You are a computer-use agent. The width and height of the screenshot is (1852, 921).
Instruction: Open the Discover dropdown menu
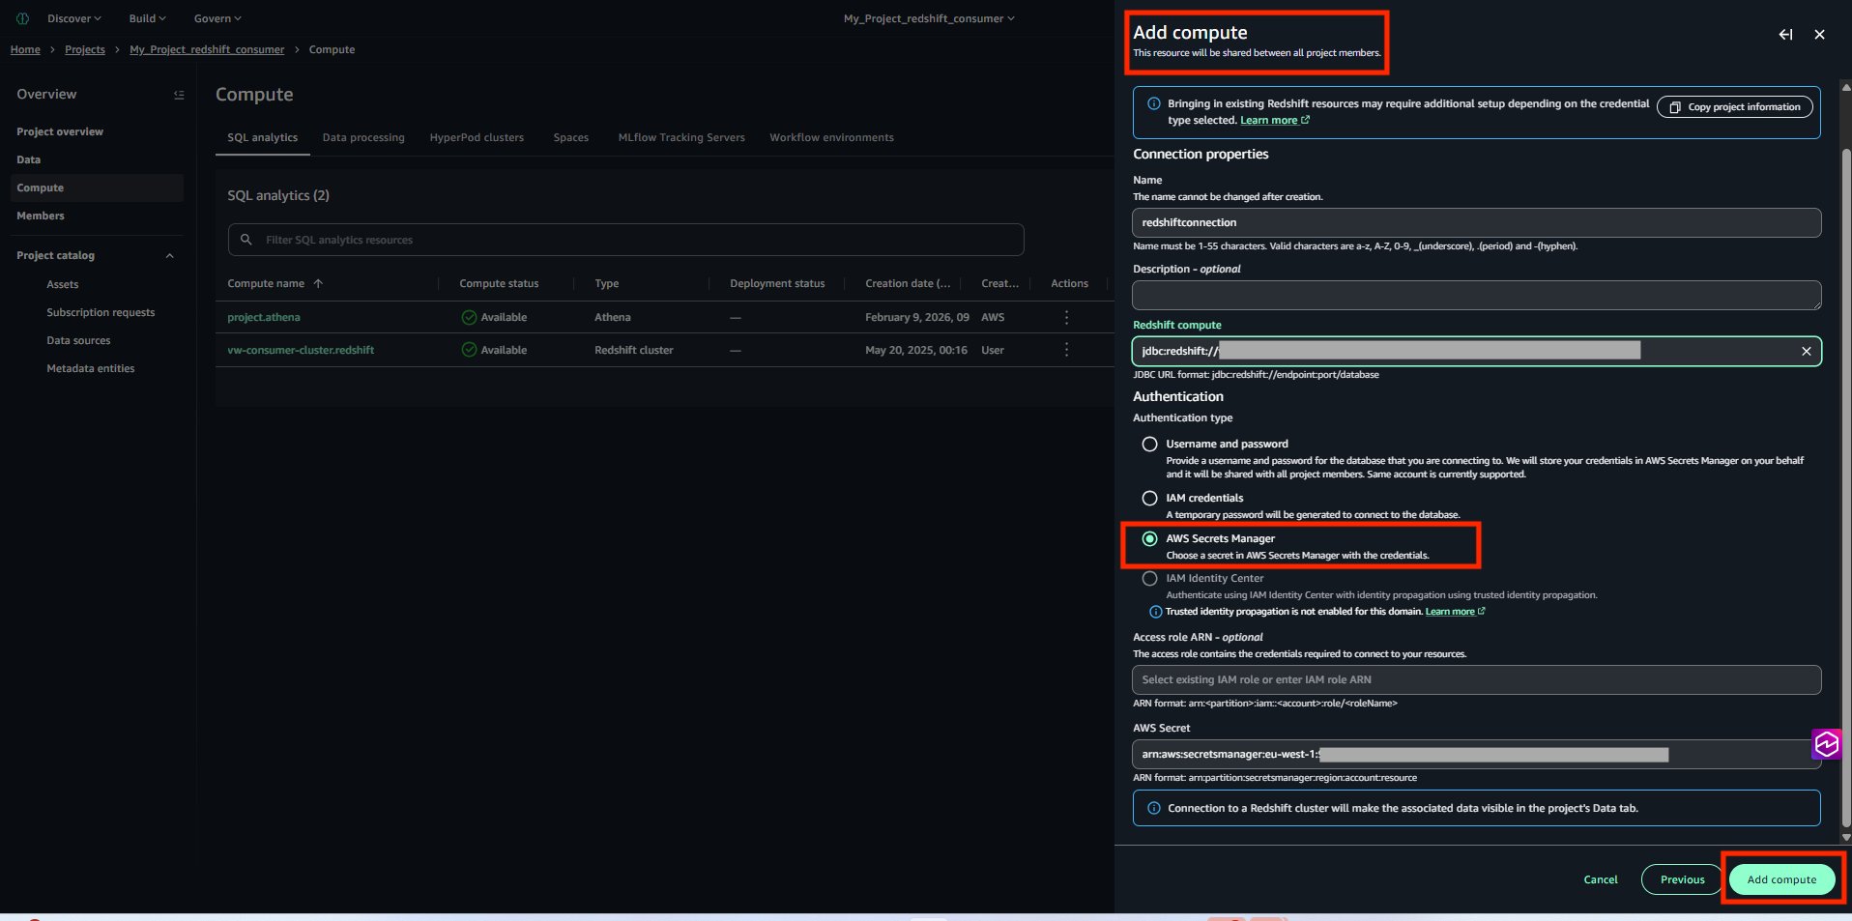[x=74, y=18]
